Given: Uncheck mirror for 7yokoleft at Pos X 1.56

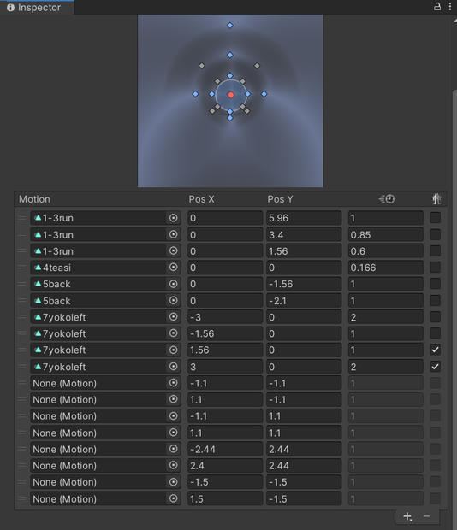Looking at the screenshot, I should 435,350.
